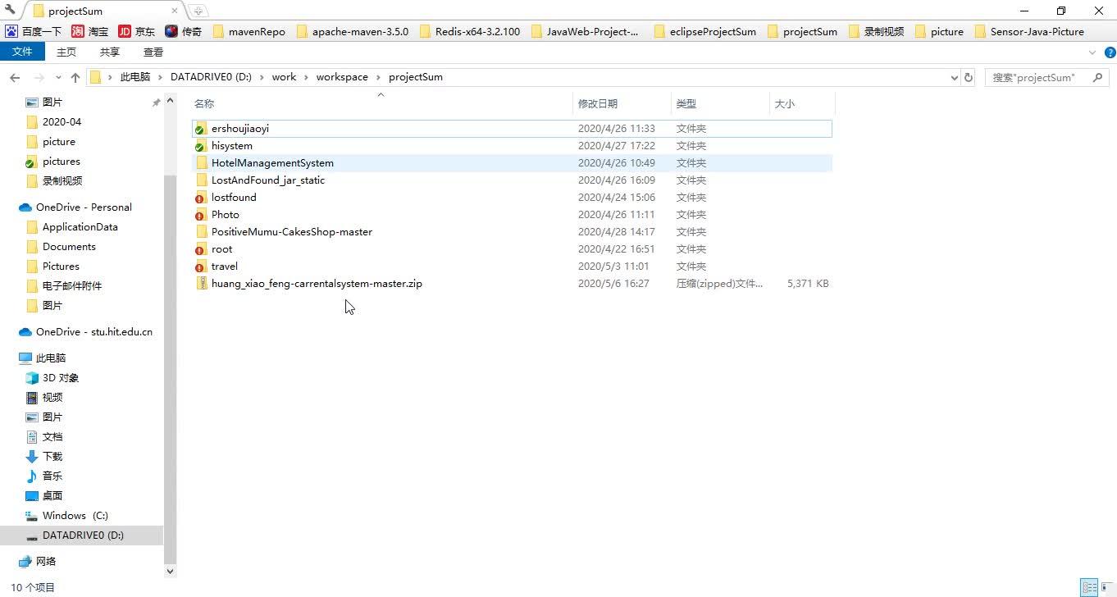Open the 淘宝 bookmark on the bookmarks bar

pyautogui.click(x=98, y=31)
